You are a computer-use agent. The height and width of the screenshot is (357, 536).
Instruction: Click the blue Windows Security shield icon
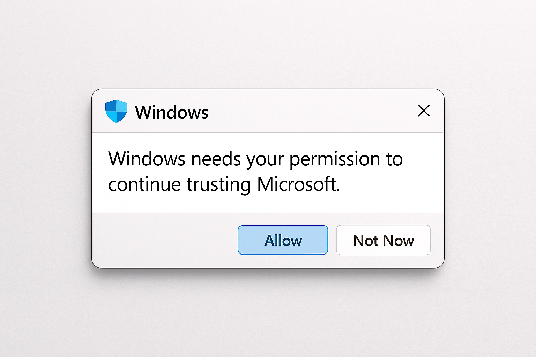(116, 112)
